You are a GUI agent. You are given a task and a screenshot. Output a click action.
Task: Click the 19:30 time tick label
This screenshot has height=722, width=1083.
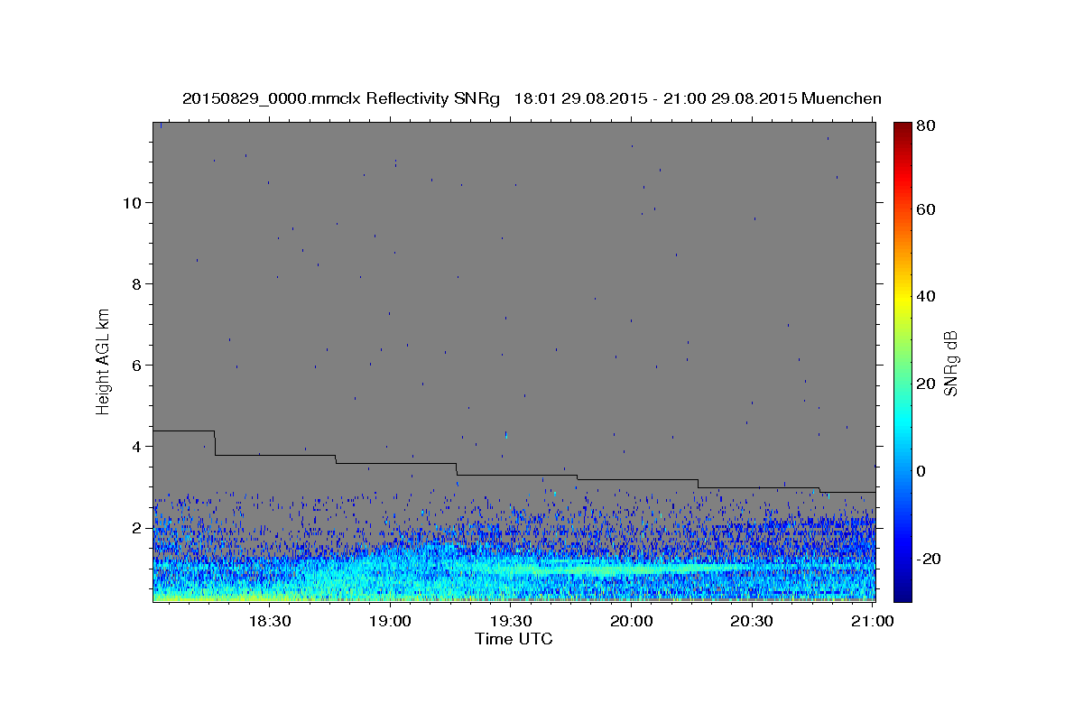[511, 621]
